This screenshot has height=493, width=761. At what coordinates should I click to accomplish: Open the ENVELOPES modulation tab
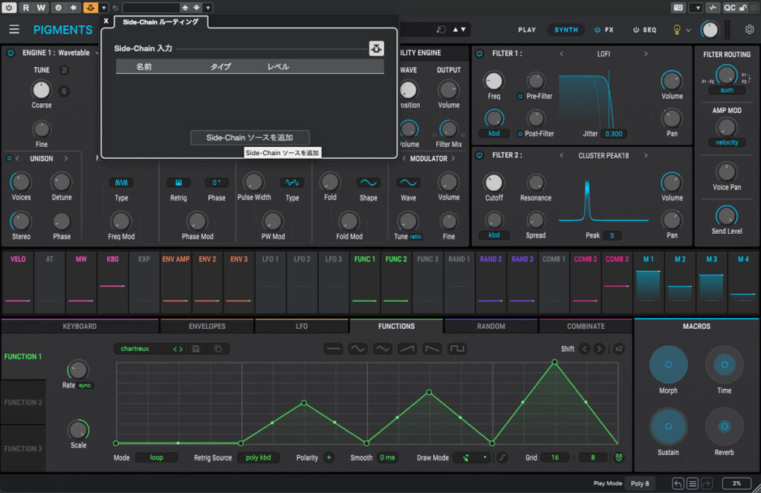click(207, 326)
